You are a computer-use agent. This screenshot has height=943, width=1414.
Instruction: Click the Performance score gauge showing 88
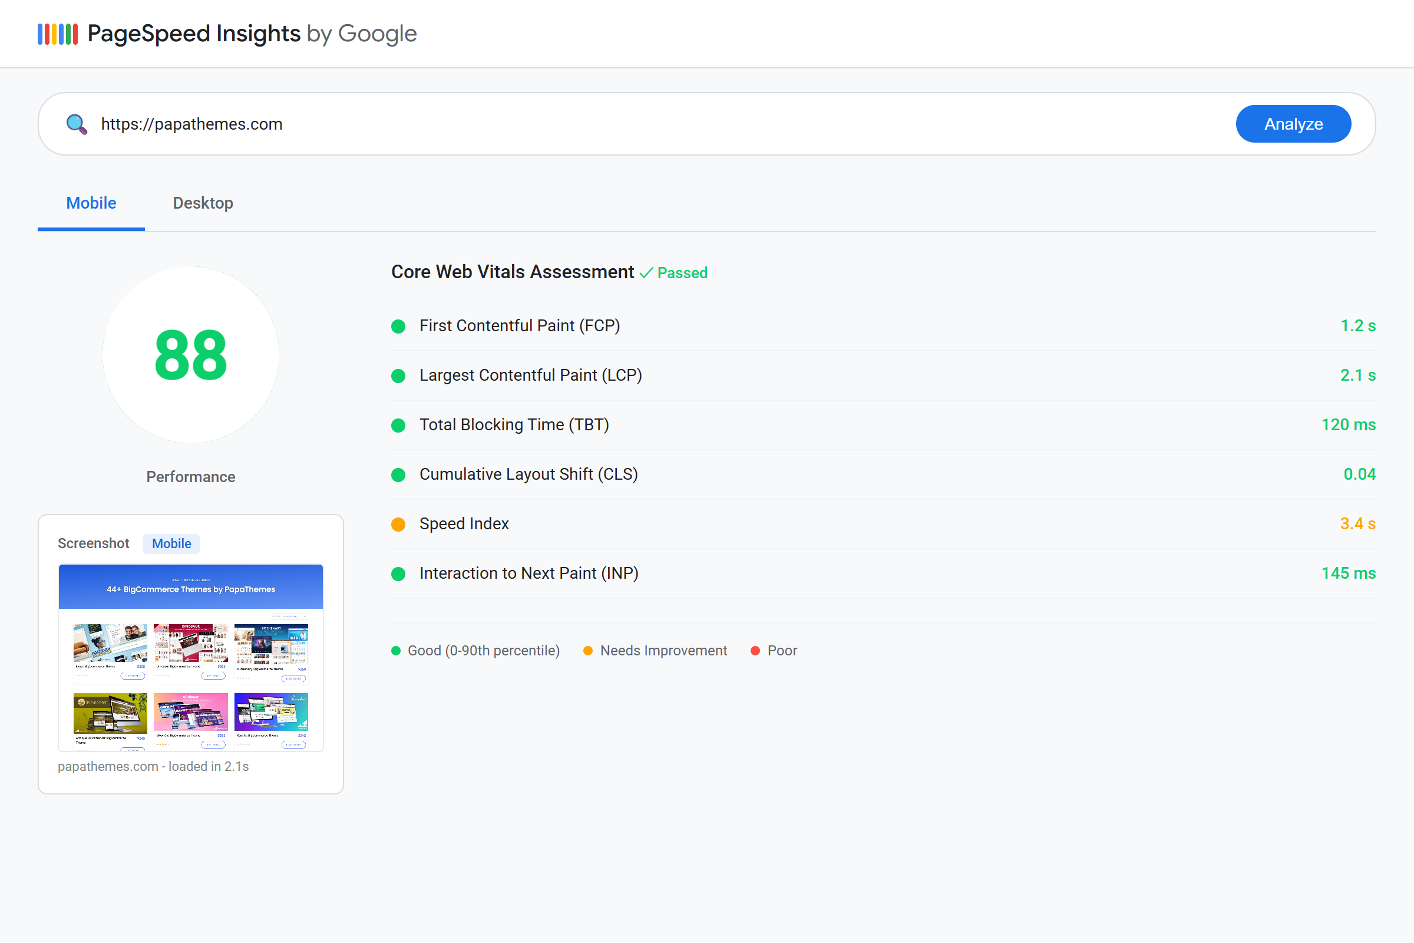[190, 355]
